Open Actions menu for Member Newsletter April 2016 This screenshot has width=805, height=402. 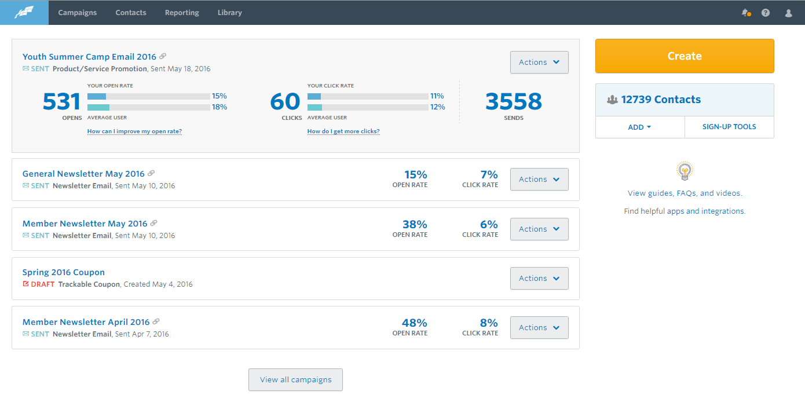539,327
